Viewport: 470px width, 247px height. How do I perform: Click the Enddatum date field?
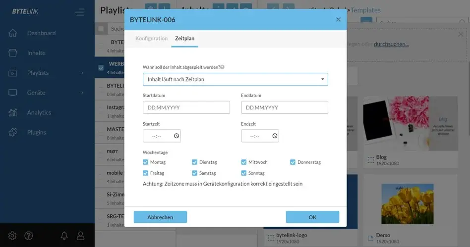285,107
